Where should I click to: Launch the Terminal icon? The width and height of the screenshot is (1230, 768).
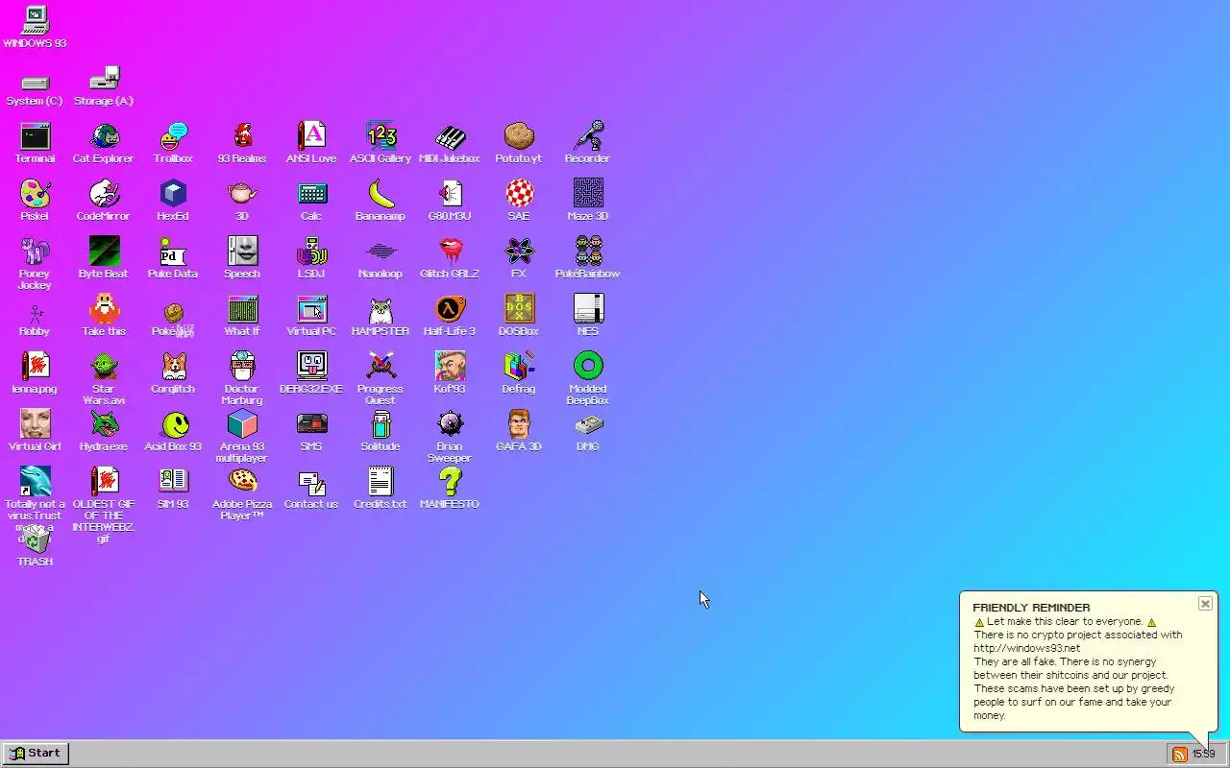[x=35, y=136]
